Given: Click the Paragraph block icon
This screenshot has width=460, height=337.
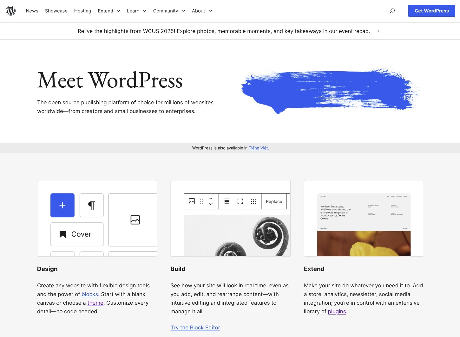Looking at the screenshot, I should pyautogui.click(x=91, y=205).
